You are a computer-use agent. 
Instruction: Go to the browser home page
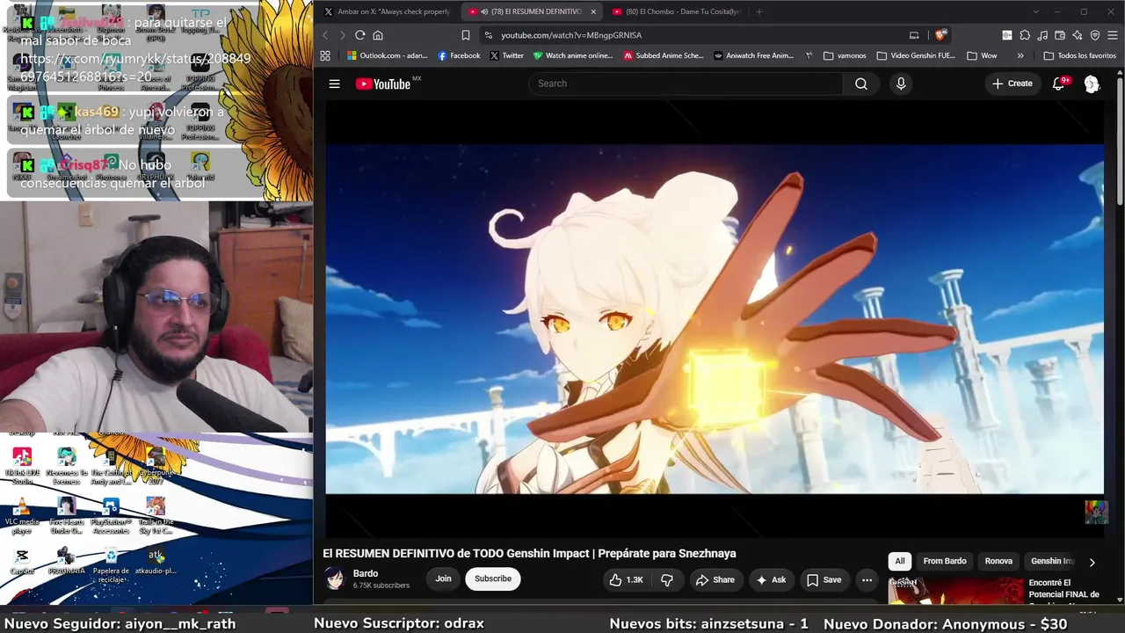(378, 35)
